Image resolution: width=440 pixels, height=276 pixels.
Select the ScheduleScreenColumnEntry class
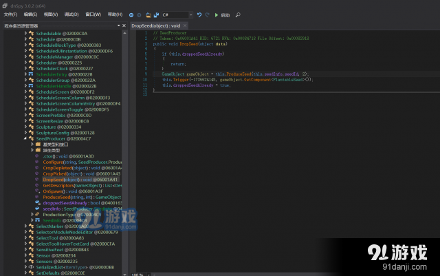coord(78,103)
